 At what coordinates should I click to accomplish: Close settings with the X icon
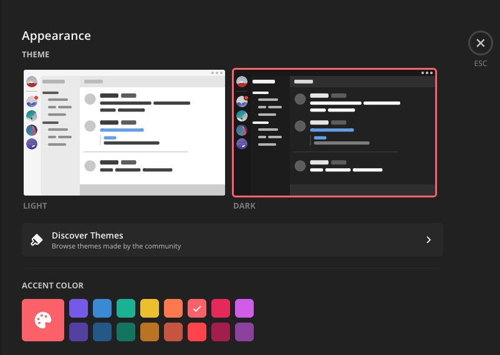pos(480,43)
